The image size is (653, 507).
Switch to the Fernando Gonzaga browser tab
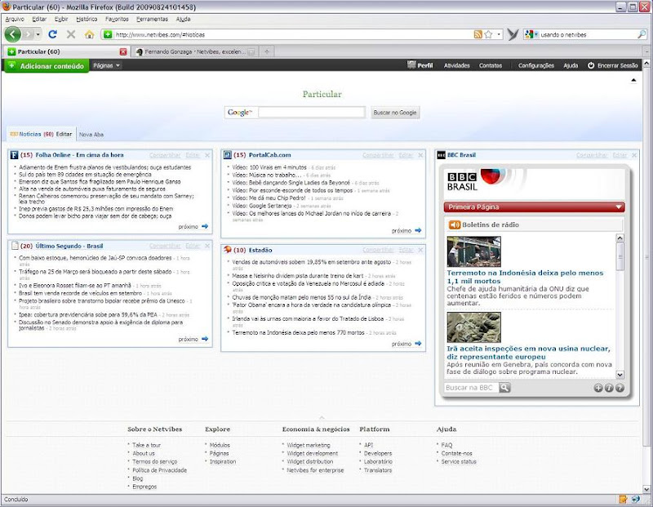195,51
